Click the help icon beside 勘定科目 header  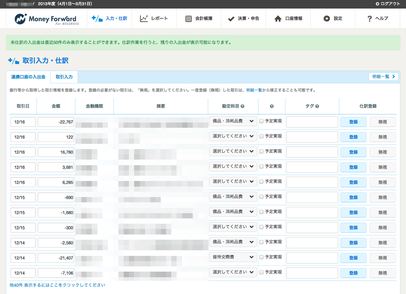[243, 106]
